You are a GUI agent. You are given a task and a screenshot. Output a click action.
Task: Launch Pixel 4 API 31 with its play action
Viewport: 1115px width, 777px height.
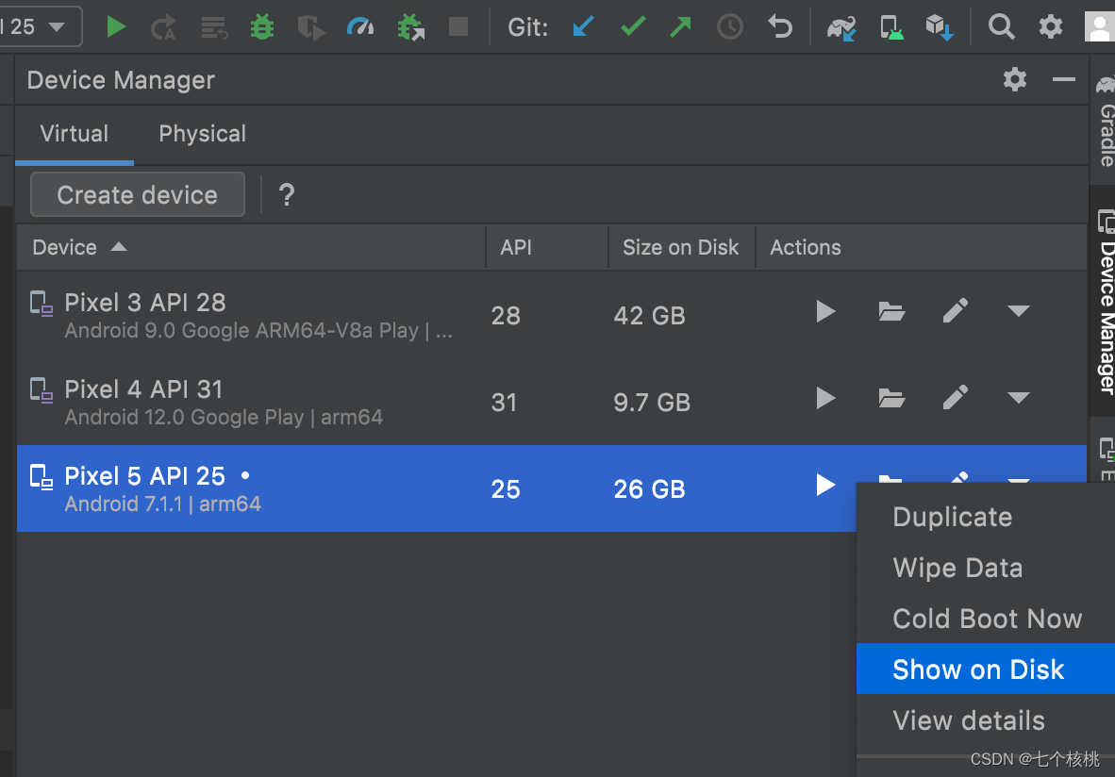824,398
